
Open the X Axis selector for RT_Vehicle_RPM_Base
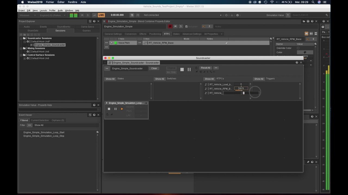pyautogui.click(x=140, y=43)
